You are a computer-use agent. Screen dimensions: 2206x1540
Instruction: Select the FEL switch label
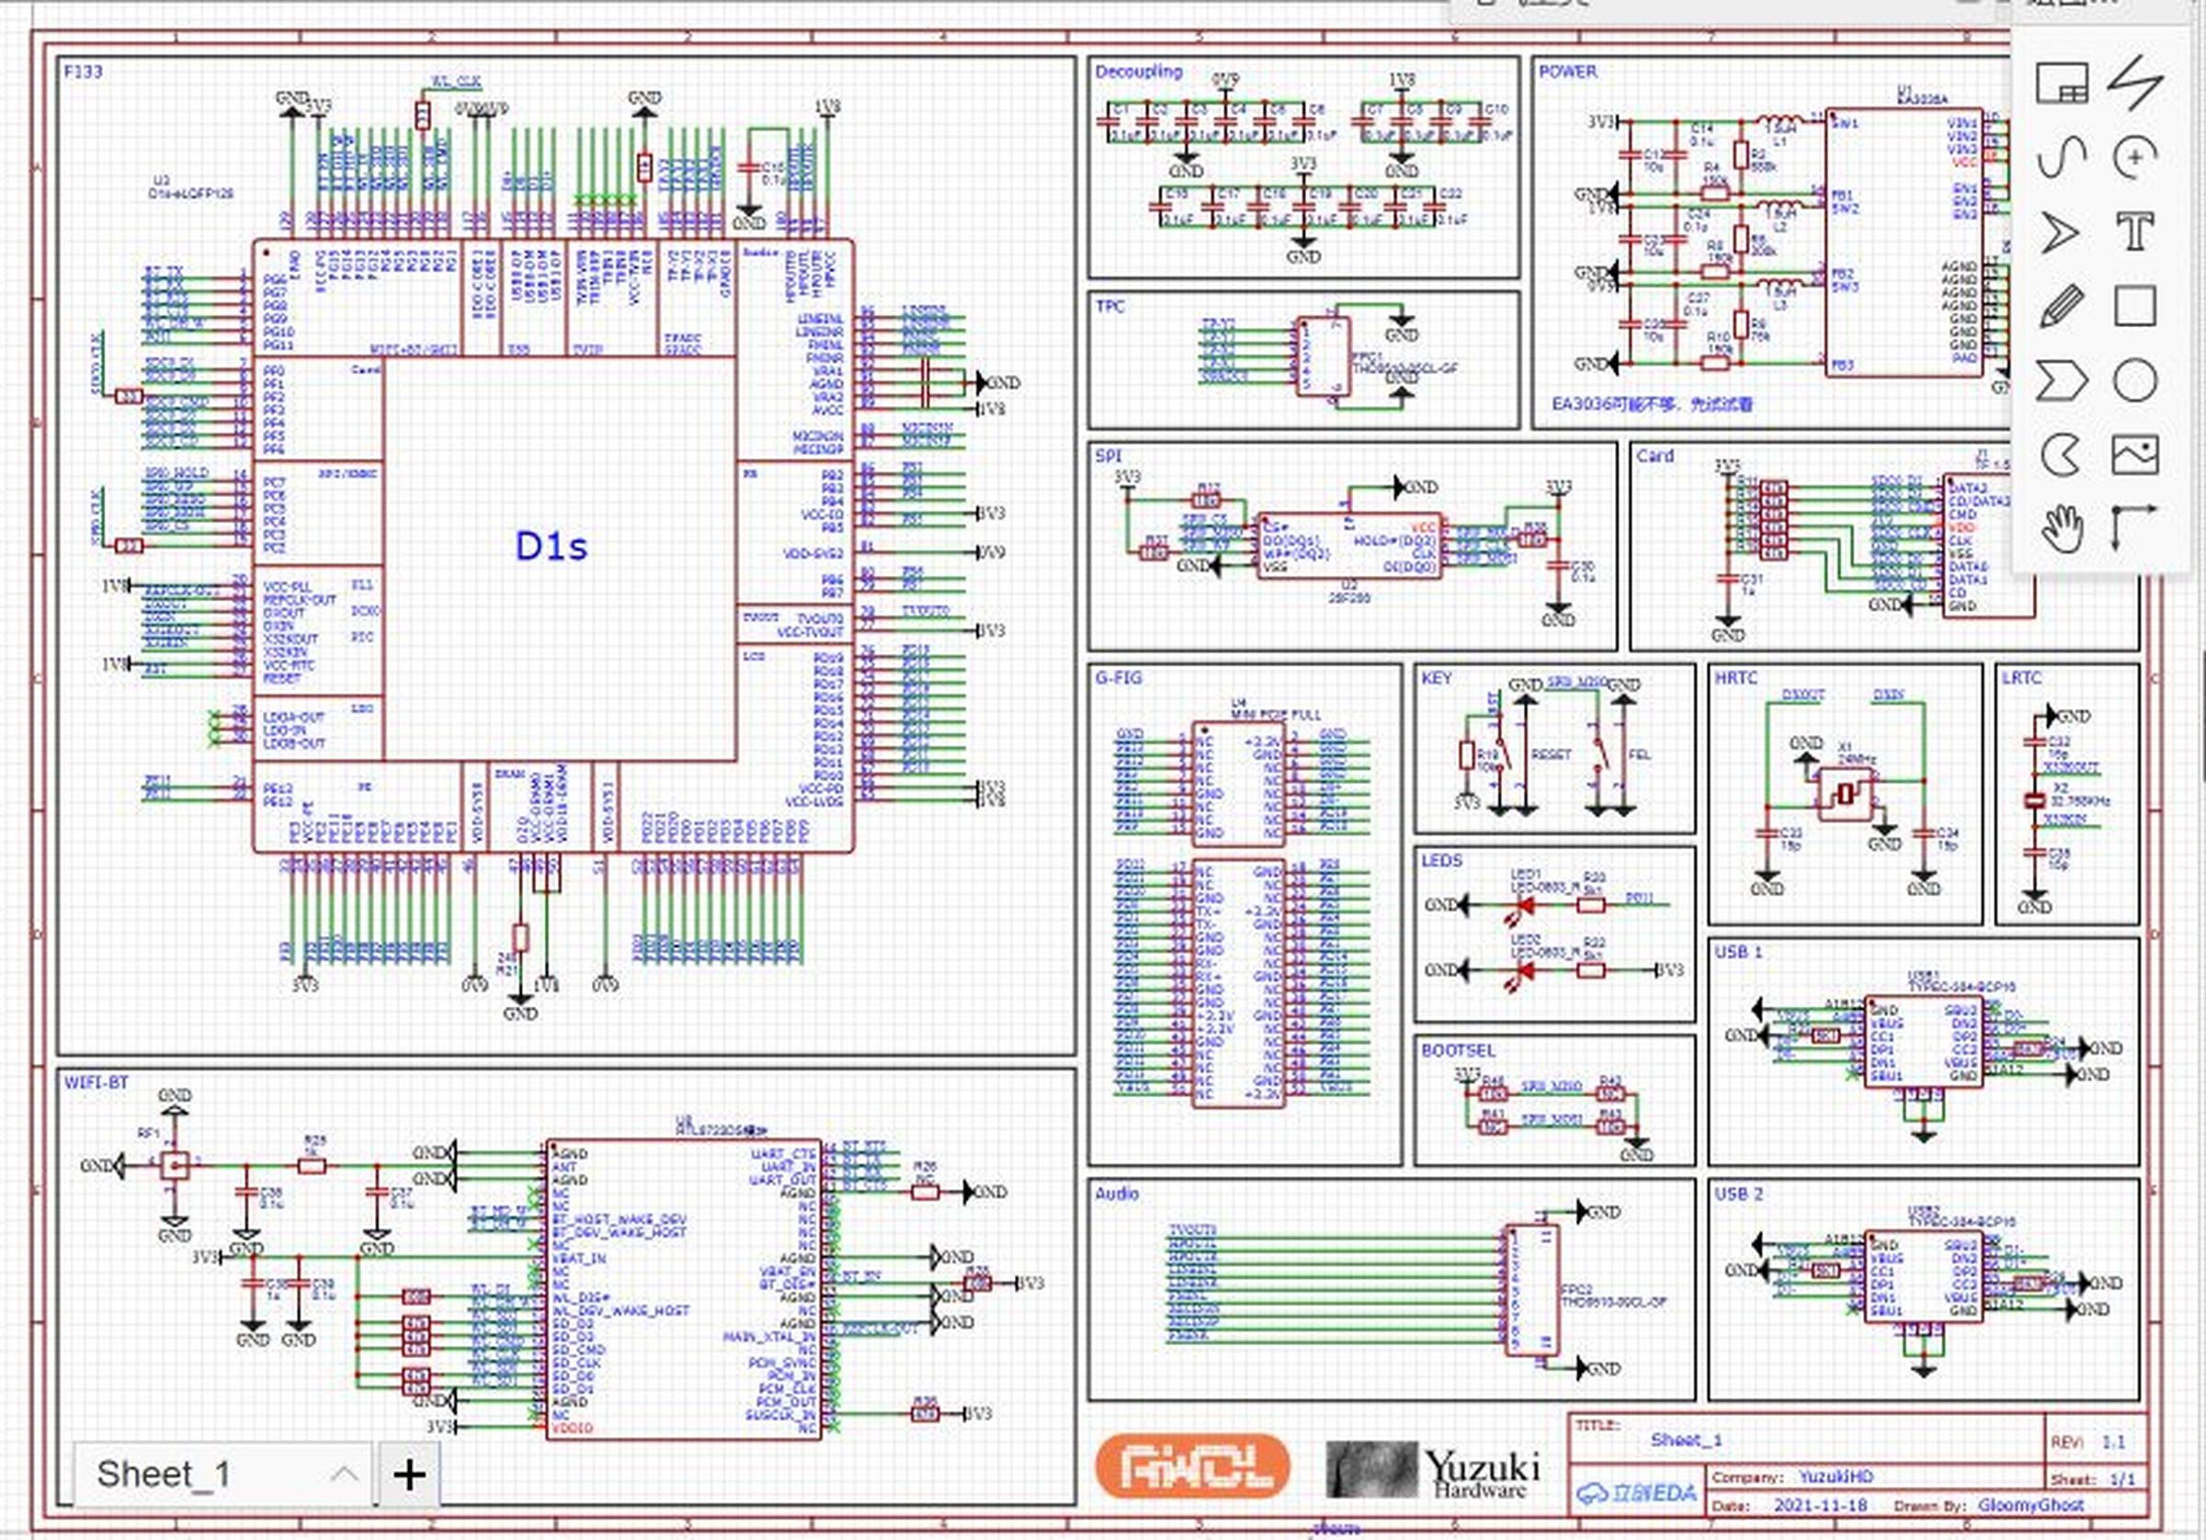1639,755
